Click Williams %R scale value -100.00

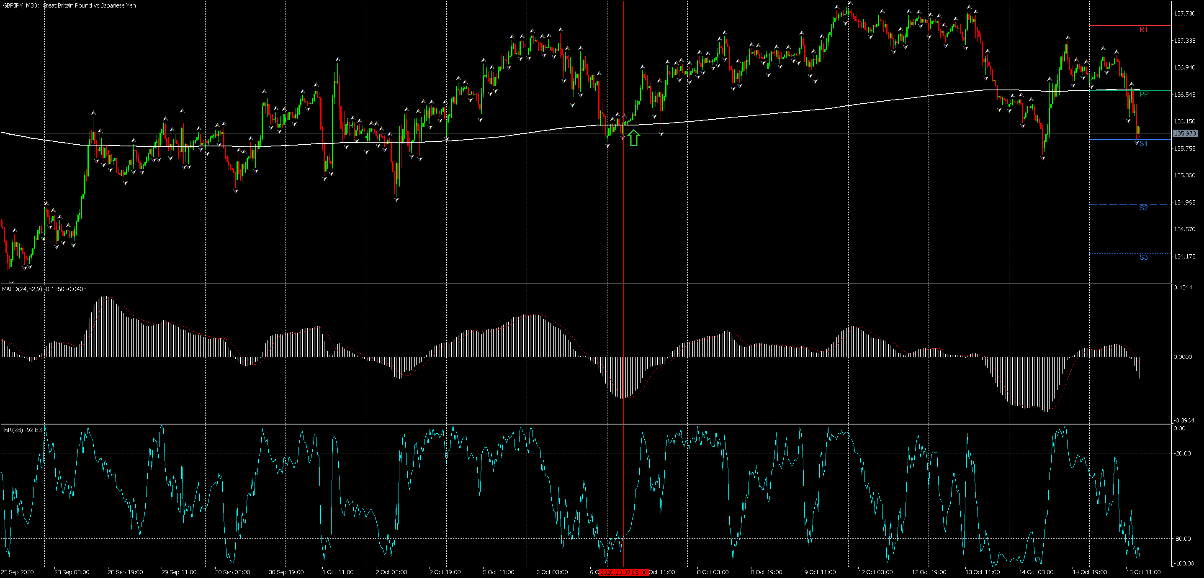click(x=1184, y=563)
